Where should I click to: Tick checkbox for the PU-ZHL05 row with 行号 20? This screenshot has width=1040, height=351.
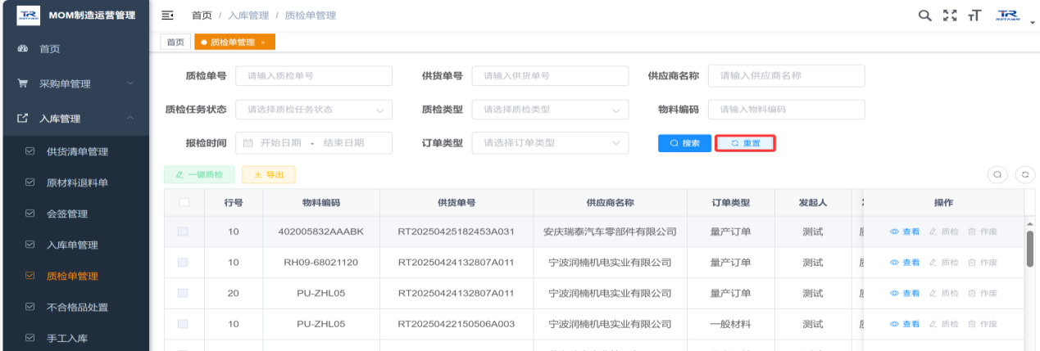(x=184, y=293)
